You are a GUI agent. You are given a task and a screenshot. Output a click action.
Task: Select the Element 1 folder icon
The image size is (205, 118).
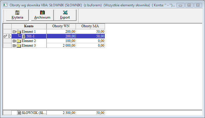click(x=19, y=32)
